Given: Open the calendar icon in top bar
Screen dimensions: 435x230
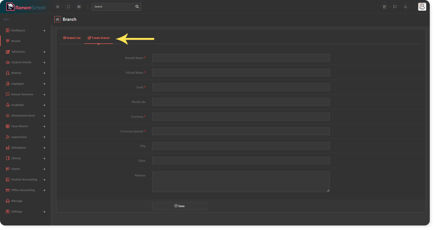Looking at the screenshot, I should tap(384, 7).
